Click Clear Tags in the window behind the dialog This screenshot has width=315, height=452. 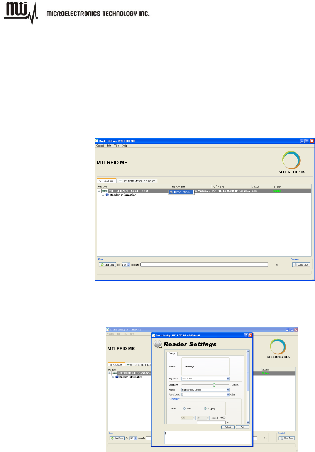(286, 438)
